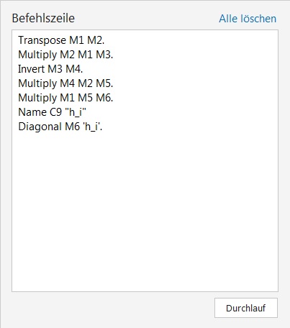Click the word "Multiply" before "M1 M5 M6"

tap(37, 98)
